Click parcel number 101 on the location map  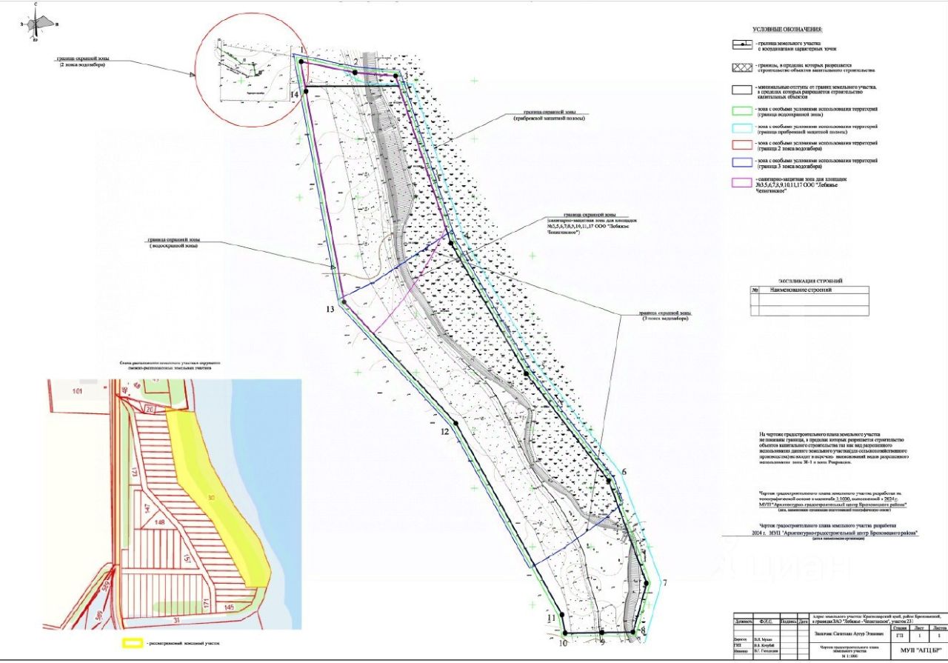click(76, 390)
